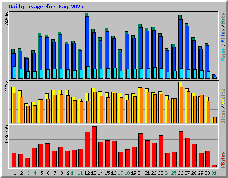Image resolution: width=228 pixels, height=178 pixels.
Task: Click the green 'Hits' legend label
Action: [223, 18]
